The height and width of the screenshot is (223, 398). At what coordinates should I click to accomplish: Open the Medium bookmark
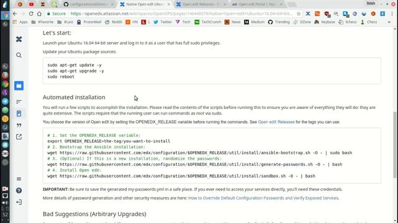click(x=254, y=22)
